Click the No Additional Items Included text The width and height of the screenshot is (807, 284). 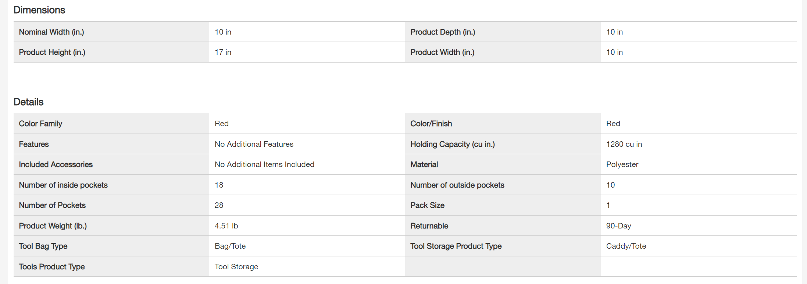tap(264, 164)
